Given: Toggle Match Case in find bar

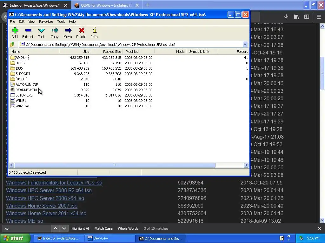Looking at the screenshot, I should tap(103, 228).
